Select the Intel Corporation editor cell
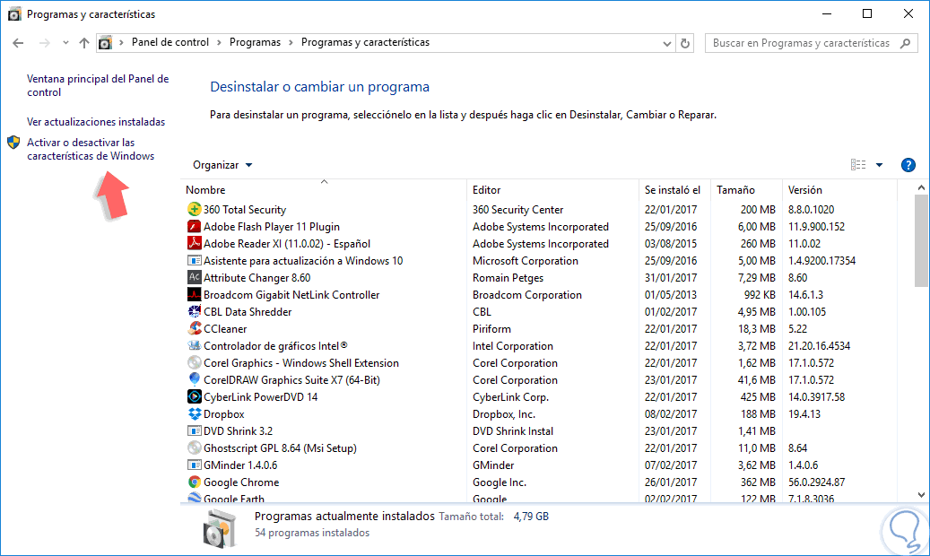This screenshot has width=930, height=556. coord(513,346)
